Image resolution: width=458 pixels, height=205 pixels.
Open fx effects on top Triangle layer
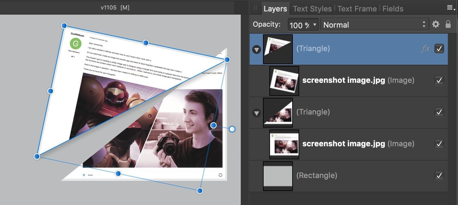pos(425,49)
